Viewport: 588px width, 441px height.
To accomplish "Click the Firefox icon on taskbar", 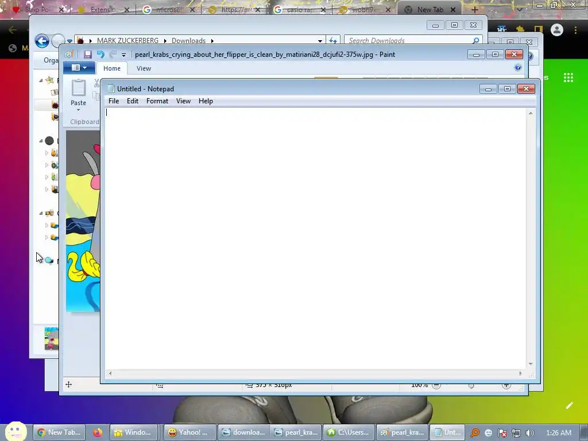I will click(x=98, y=432).
